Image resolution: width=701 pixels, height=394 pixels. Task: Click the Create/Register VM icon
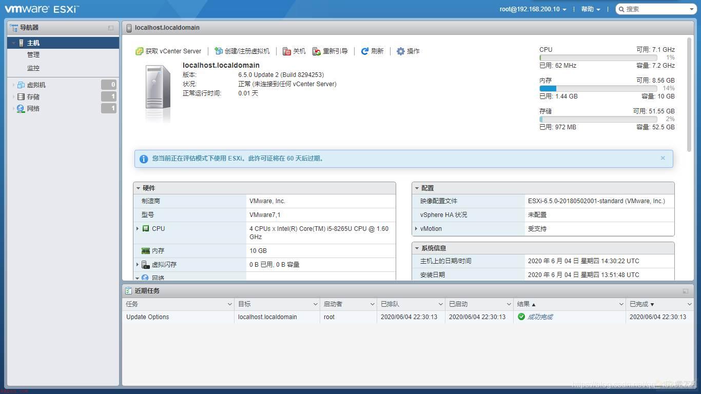tap(219, 51)
